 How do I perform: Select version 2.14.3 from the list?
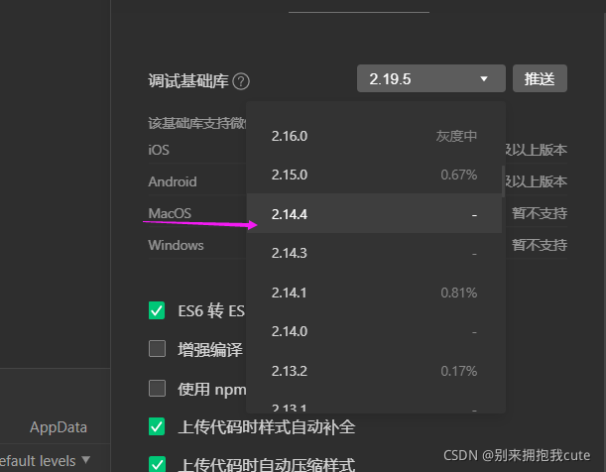(x=374, y=253)
